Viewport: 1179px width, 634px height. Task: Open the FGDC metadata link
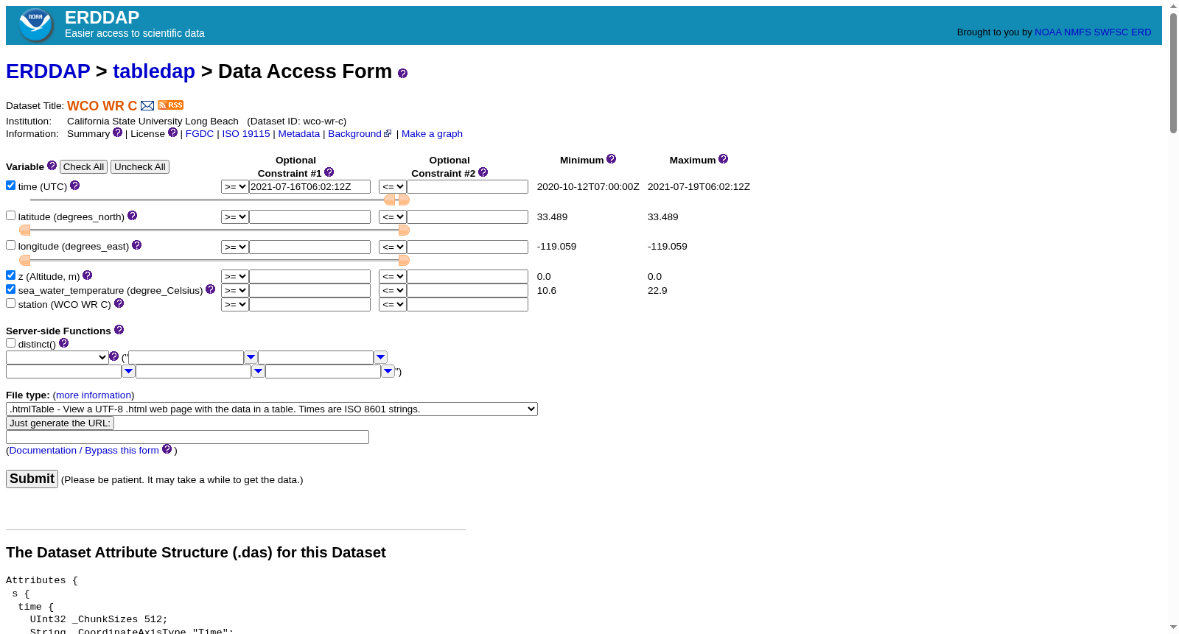click(200, 134)
